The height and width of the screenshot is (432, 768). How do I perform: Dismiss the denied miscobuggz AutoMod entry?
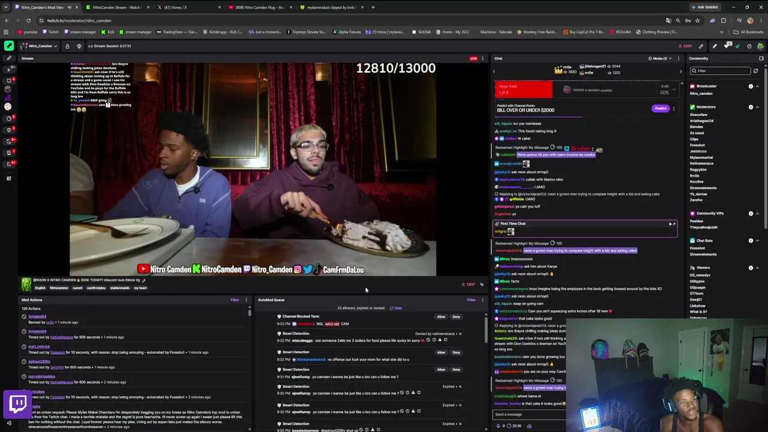[x=460, y=334]
